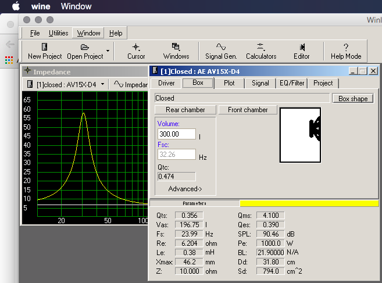This screenshot has height=283, width=382.
Task: Click the Qtc value field
Action: [177, 176]
